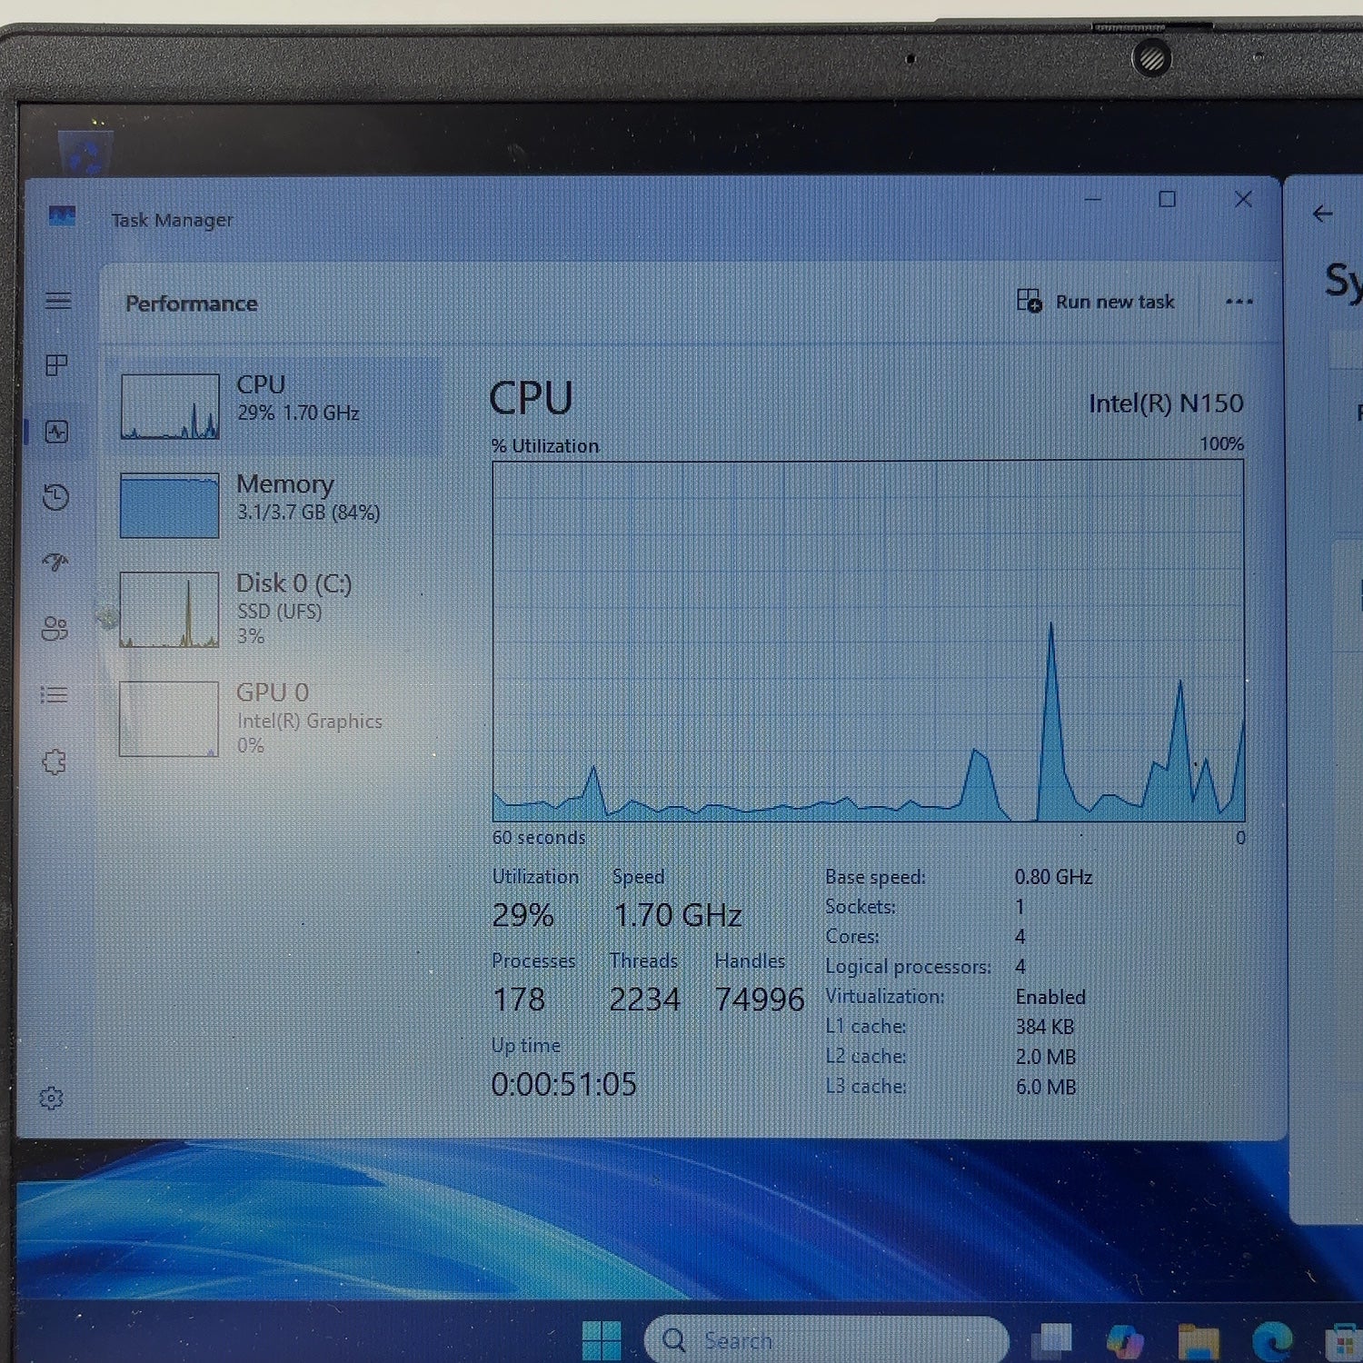
Task: Open the Services page icon
Action: click(x=54, y=761)
